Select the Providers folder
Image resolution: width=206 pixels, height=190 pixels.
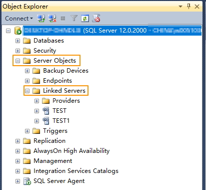point(66,101)
